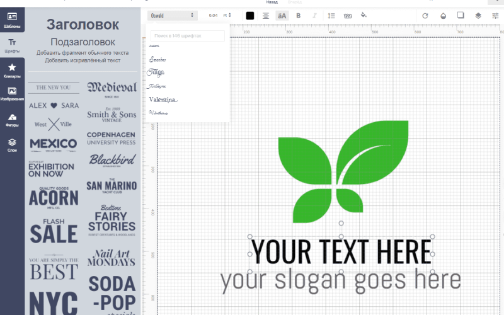504x315 pixels.
Task: Select the Nail Art Mondays template
Action: [112, 258]
